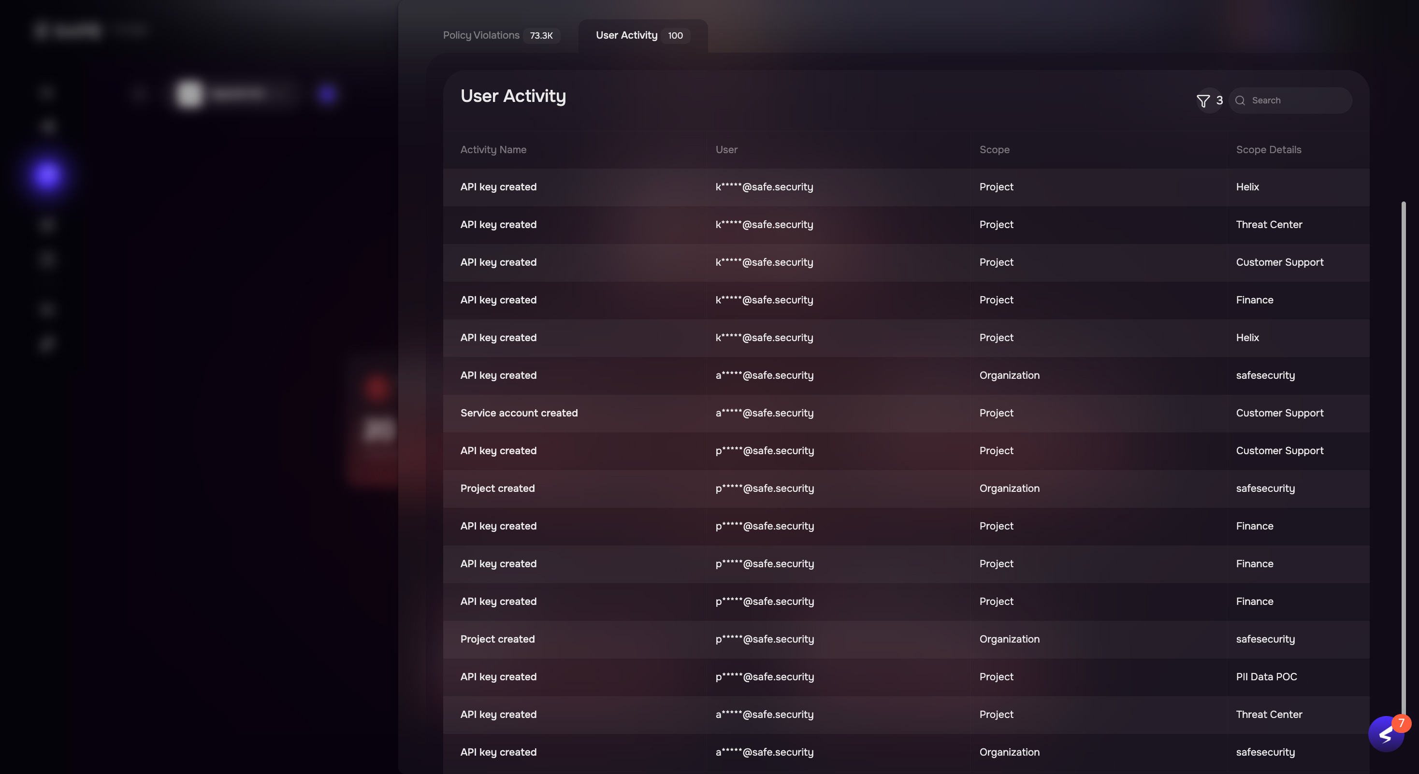
Task: Open the chat widget with badge 7
Action: click(1387, 734)
